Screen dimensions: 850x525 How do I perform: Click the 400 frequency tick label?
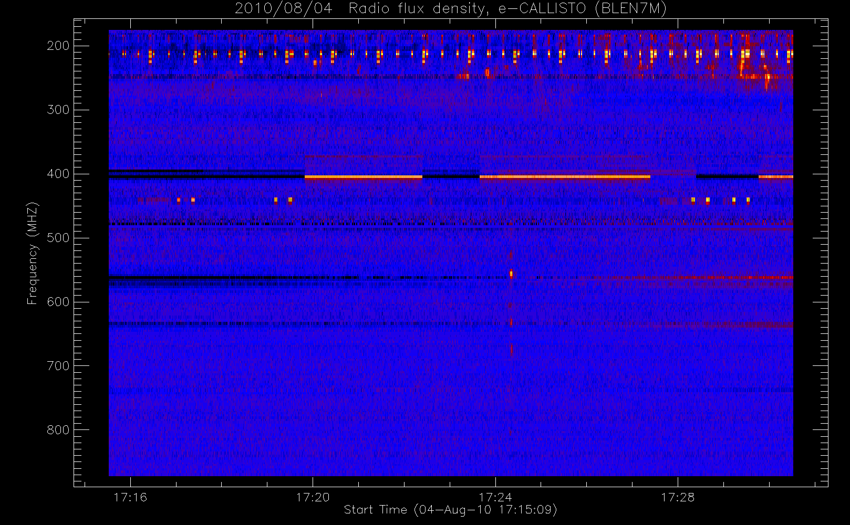coord(58,174)
